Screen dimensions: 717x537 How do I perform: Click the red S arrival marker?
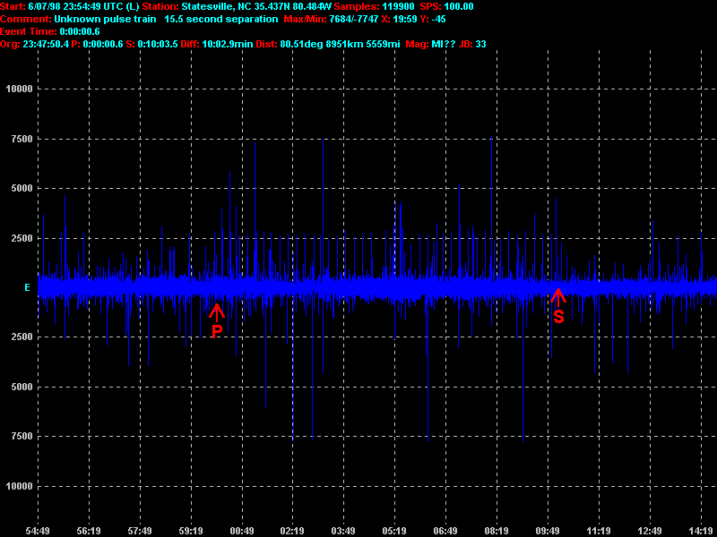pos(557,306)
